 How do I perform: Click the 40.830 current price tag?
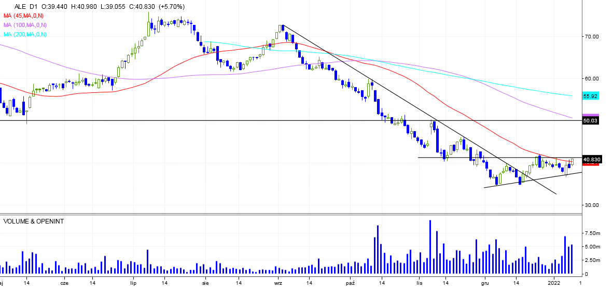(591, 159)
